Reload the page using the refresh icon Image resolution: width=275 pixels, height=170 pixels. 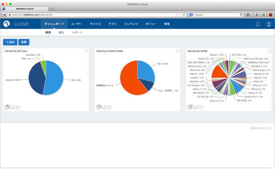pyautogui.click(x=184, y=15)
